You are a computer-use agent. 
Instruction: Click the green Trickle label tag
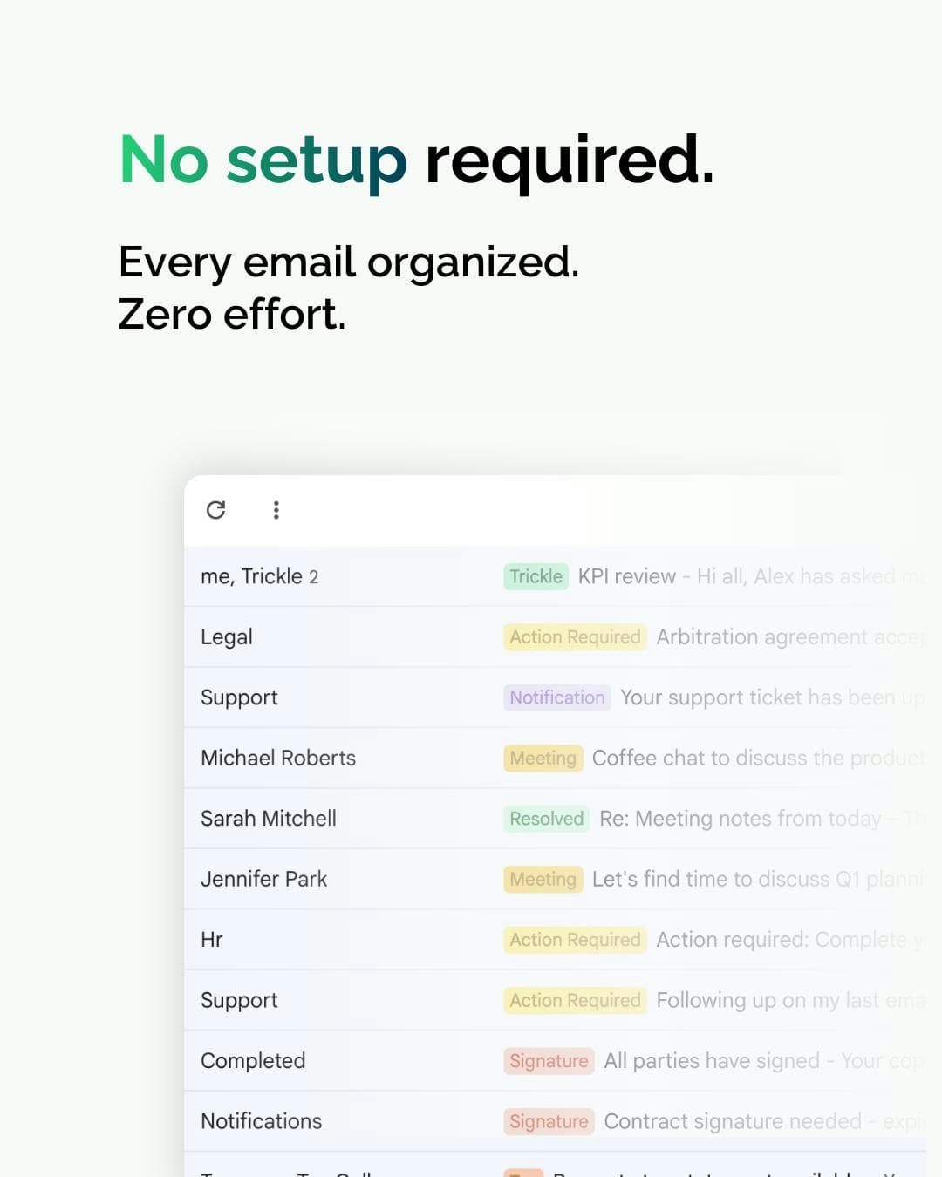[536, 576]
